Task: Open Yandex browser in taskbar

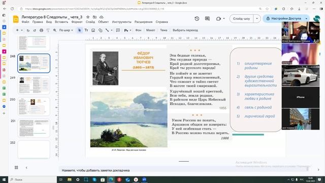Action: coord(136,179)
